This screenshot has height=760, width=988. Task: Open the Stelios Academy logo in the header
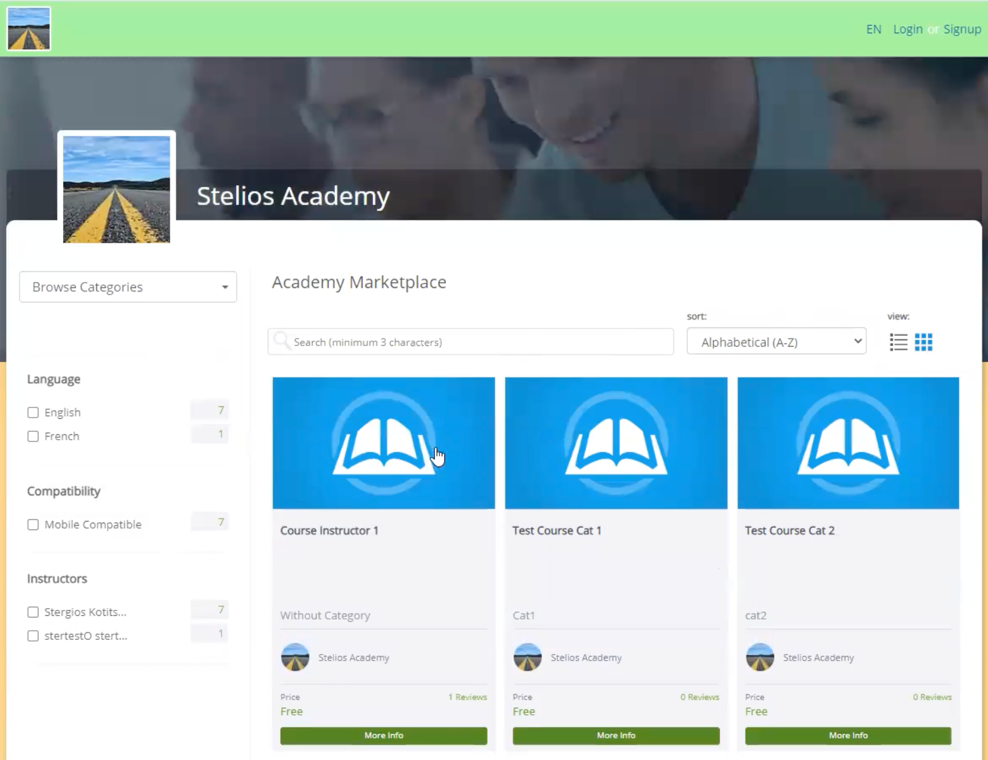click(28, 29)
